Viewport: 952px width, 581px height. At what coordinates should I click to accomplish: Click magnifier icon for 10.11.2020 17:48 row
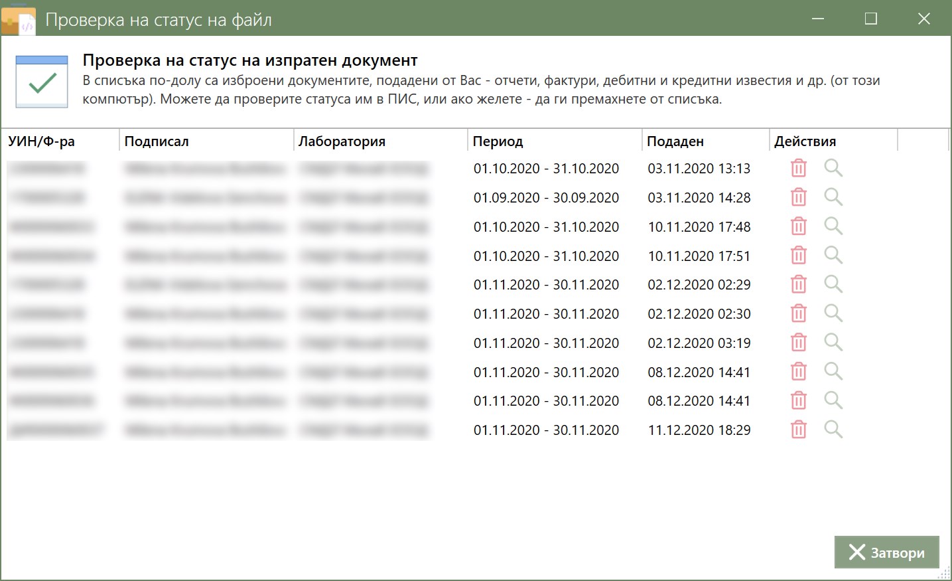click(833, 226)
